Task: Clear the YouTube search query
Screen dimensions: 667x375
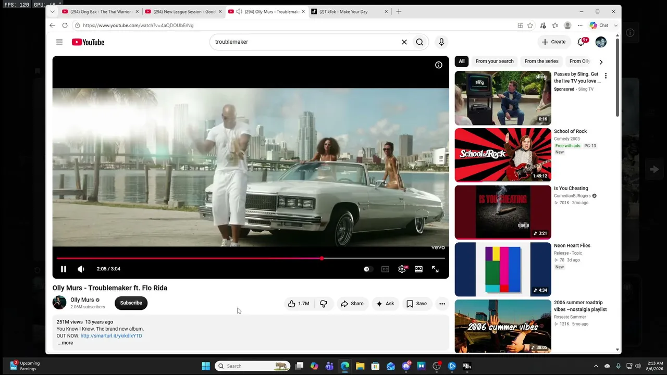Action: 404,42
